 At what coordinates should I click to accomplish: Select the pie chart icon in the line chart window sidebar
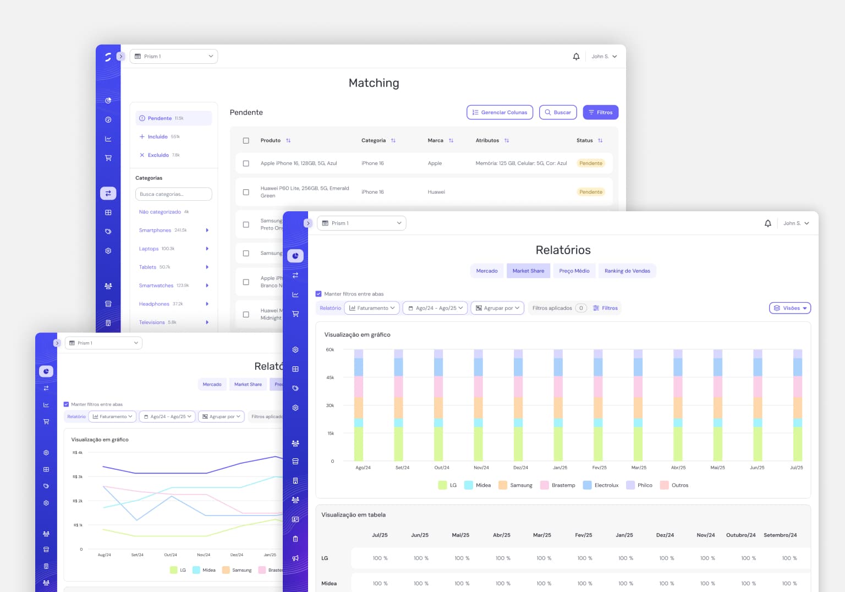coord(46,371)
